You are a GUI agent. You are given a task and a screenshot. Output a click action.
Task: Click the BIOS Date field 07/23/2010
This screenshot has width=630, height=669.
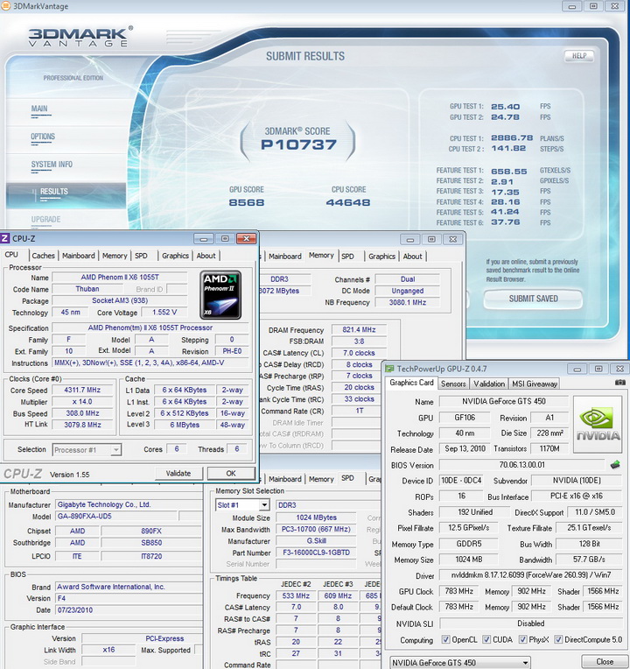point(129,610)
